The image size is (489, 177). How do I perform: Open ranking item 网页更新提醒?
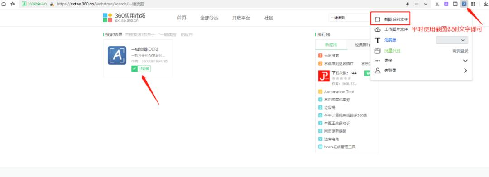coord(335,131)
